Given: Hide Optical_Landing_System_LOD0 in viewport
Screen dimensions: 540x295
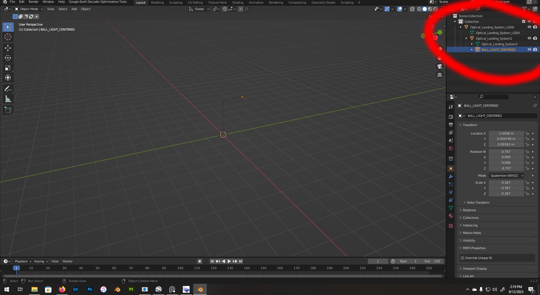Looking at the screenshot, I should click(x=529, y=27).
